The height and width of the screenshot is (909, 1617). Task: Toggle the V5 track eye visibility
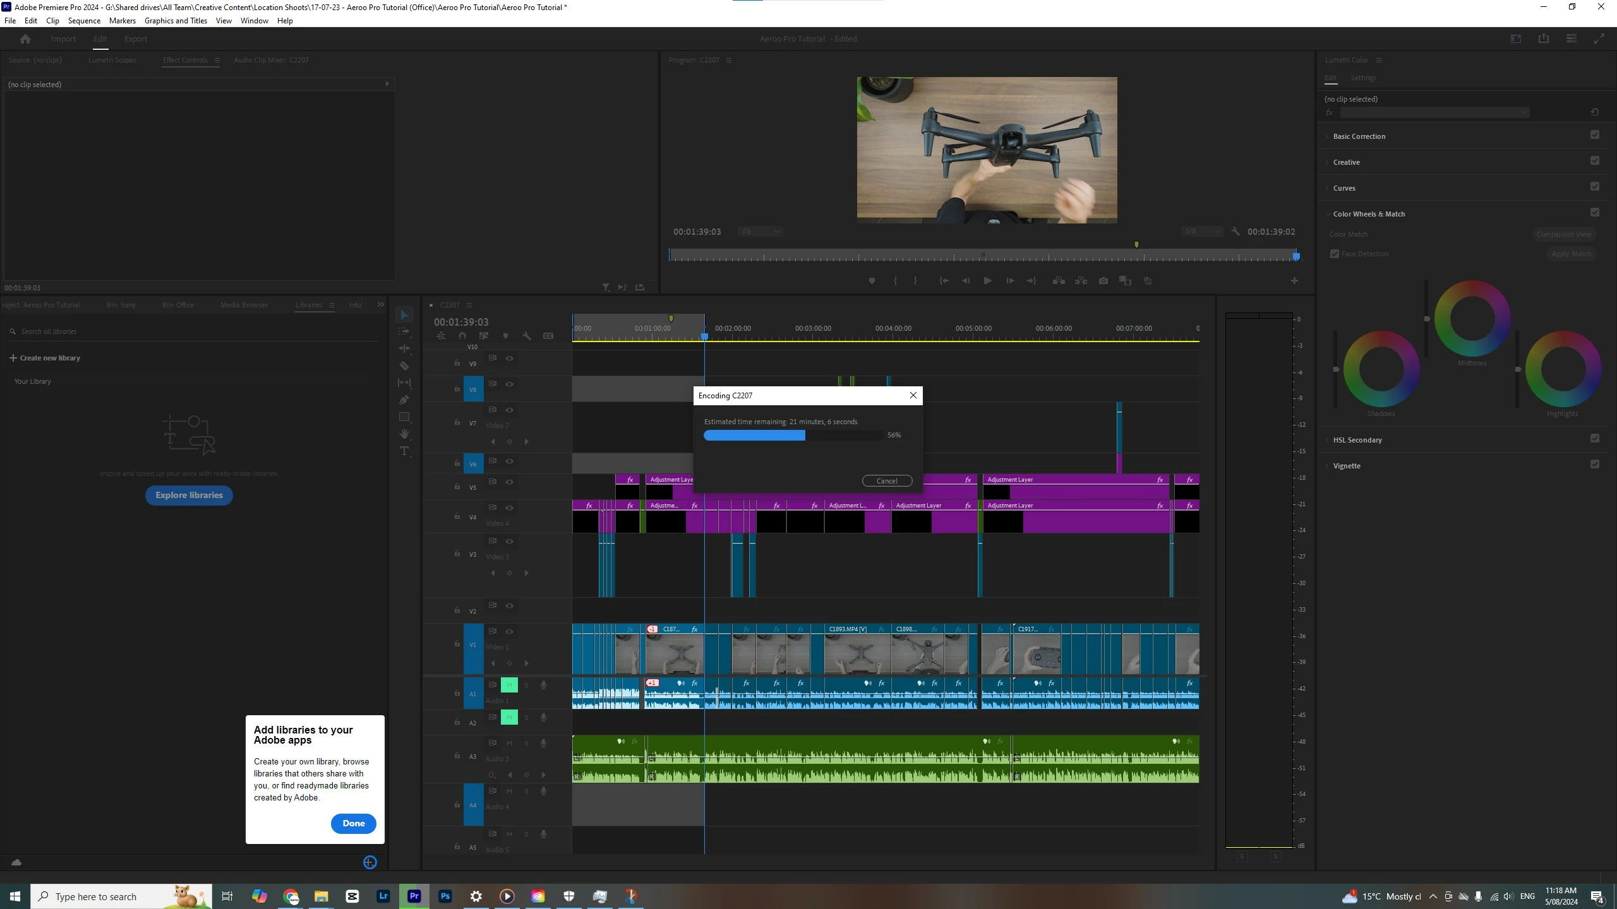pos(509,482)
